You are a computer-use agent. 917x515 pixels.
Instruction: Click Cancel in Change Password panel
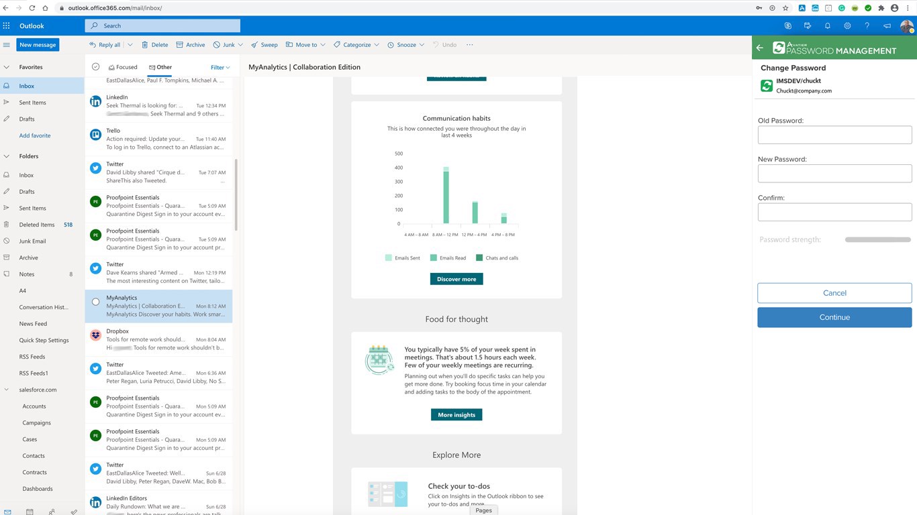click(x=834, y=293)
